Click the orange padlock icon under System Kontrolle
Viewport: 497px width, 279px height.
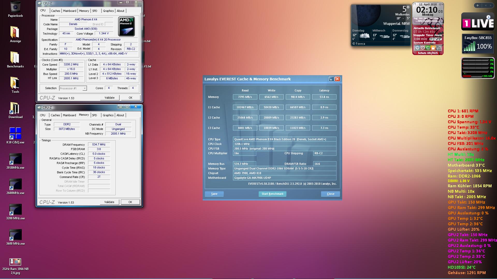click(433, 48)
